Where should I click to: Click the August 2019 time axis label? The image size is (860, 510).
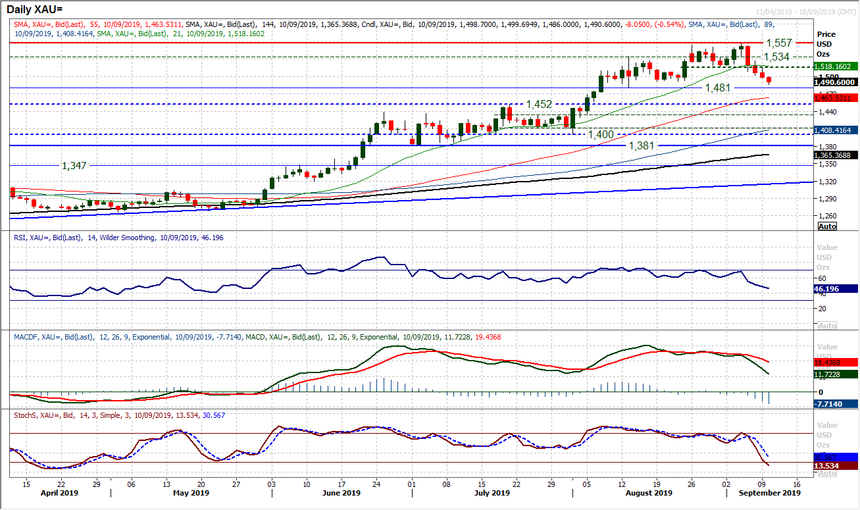649,492
